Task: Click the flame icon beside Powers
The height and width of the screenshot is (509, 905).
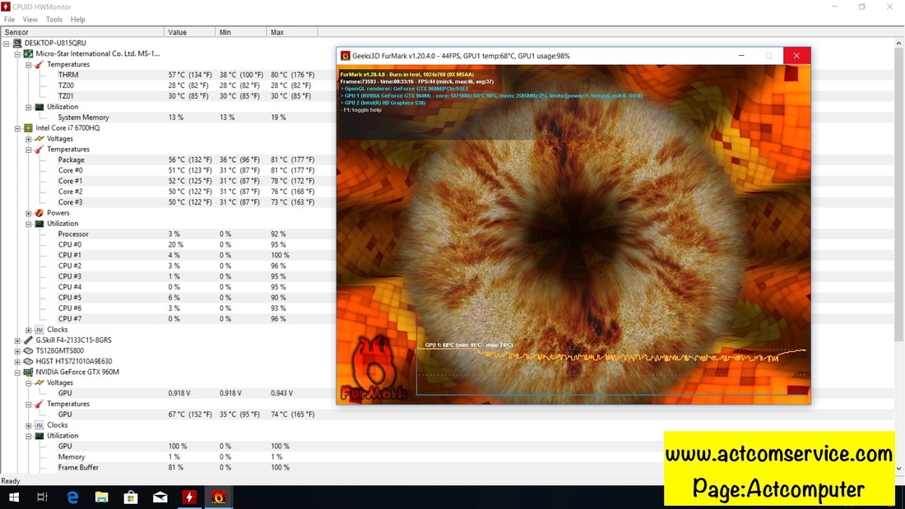Action: (39, 213)
